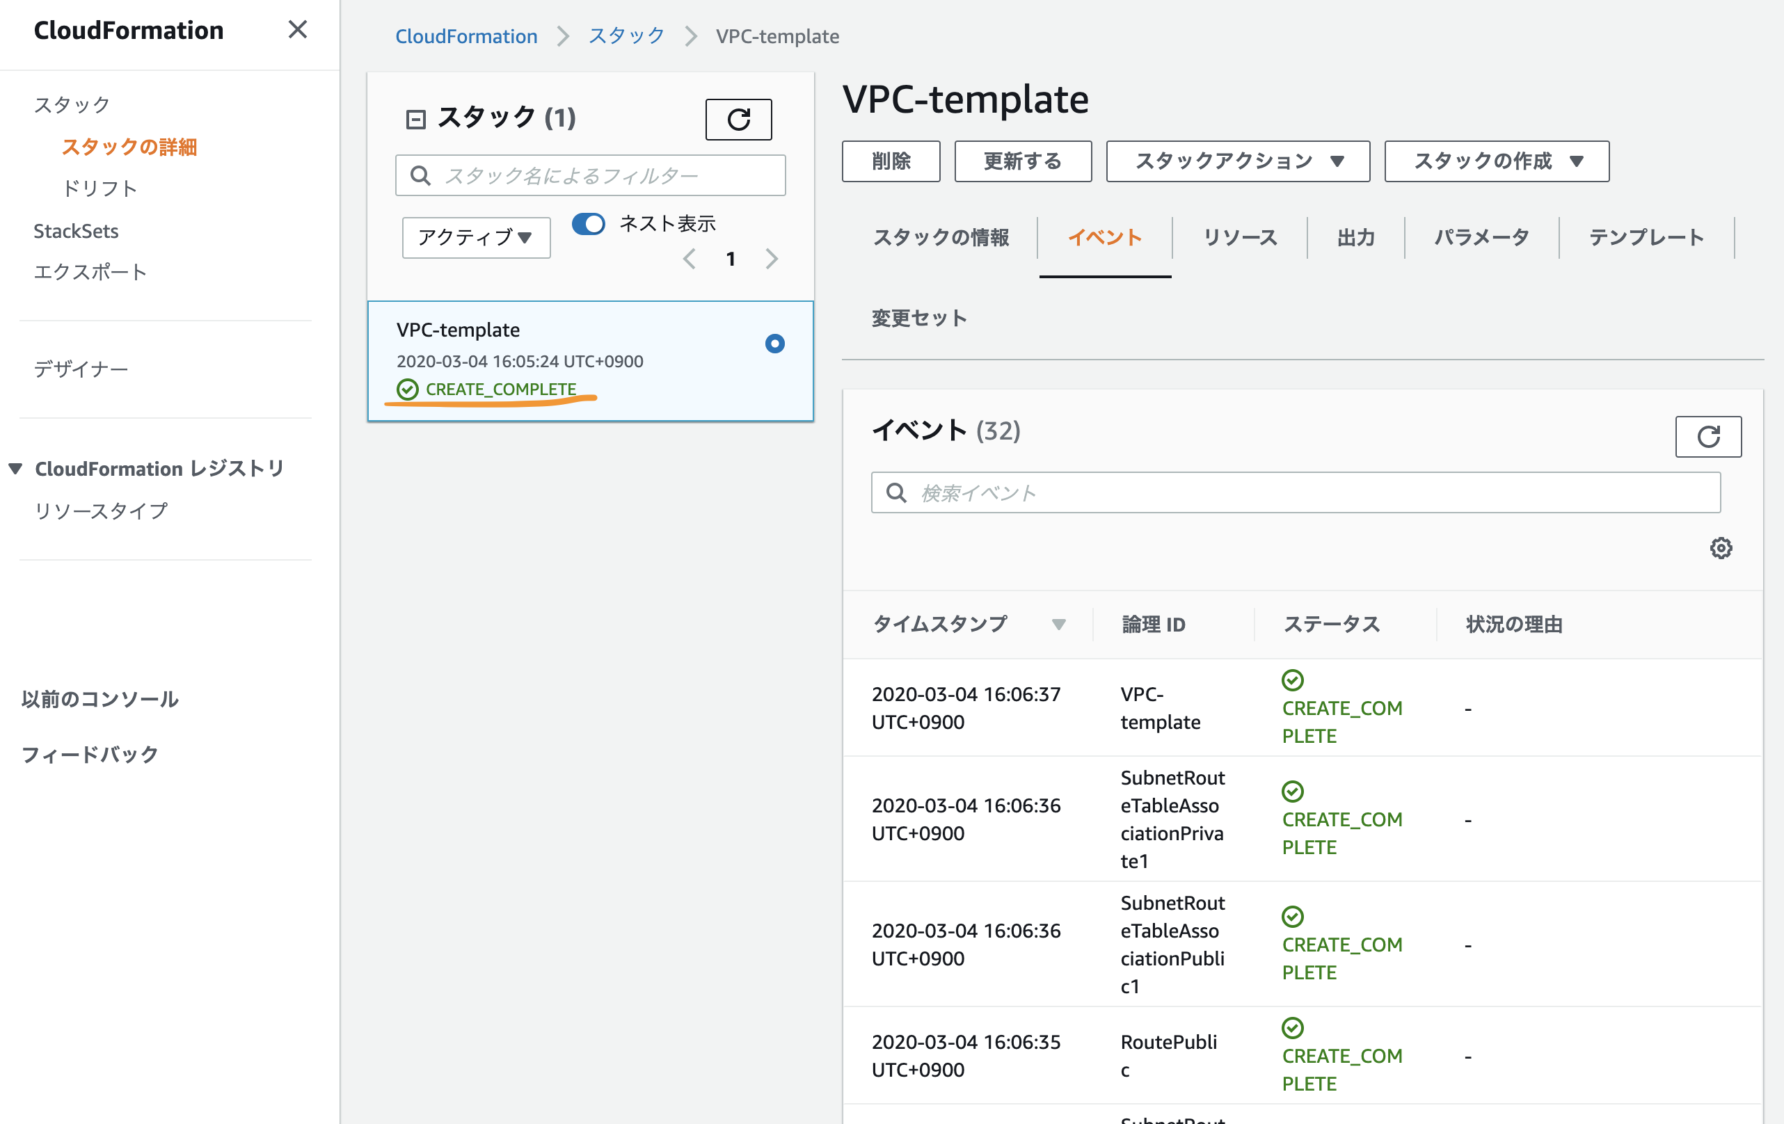This screenshot has height=1124, width=1784.
Task: Click the 2020-03-04 16:06:37 timestamp cell
Action: point(965,708)
